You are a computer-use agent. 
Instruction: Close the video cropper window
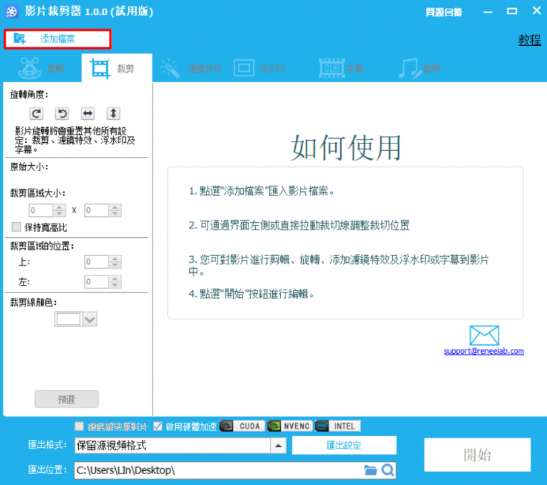[x=537, y=11]
